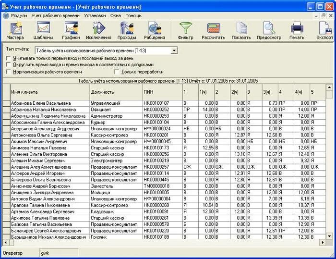This screenshot has width=336, height=259.
Task: Click the horizontal scrollbar right arrow
Action: tap(323, 243)
